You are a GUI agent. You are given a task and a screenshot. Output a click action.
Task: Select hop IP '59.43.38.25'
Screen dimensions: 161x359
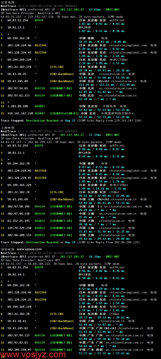click(x=17, y=74)
